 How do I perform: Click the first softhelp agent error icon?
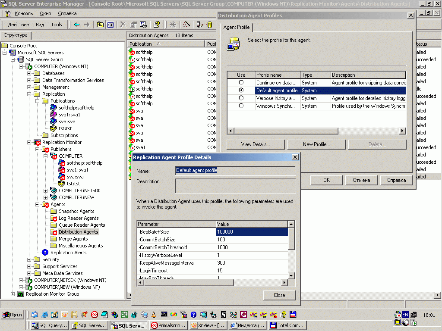click(132, 52)
